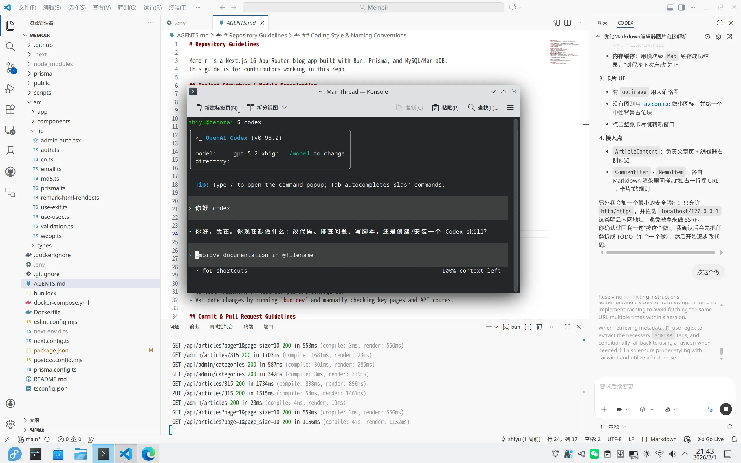Click the Codex settings gear icon
Viewport: 741px width, 463px height.
(x=718, y=37)
